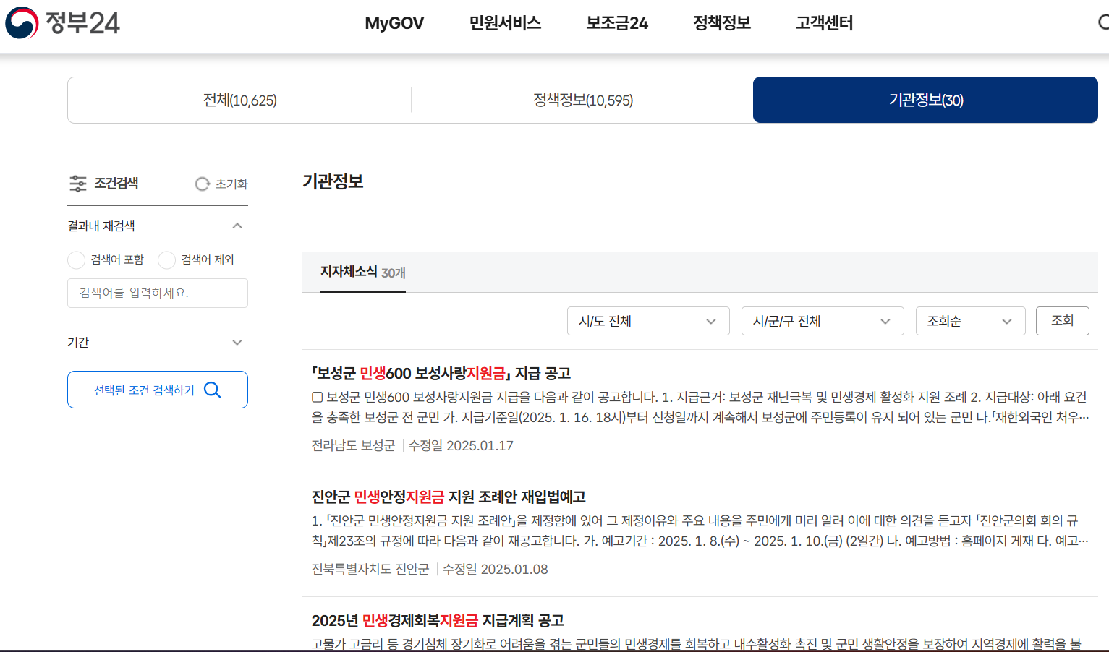Image resolution: width=1109 pixels, height=652 pixels.
Task: Click the 조회 search button
Action: [1063, 320]
